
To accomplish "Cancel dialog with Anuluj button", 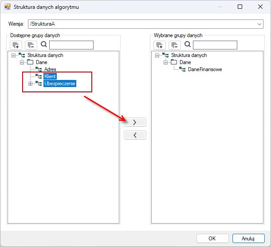I will pos(248,239).
